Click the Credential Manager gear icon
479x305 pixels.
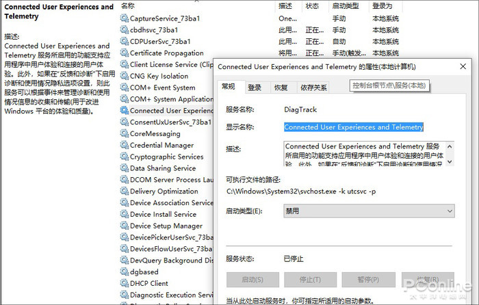[x=125, y=145]
